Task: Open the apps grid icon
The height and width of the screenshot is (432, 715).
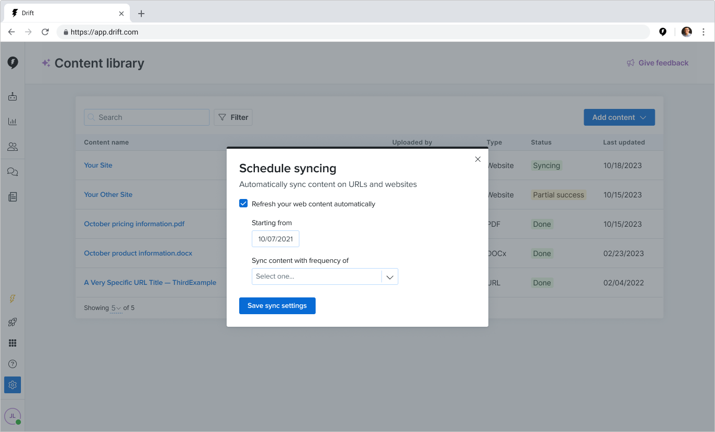Action: point(13,343)
